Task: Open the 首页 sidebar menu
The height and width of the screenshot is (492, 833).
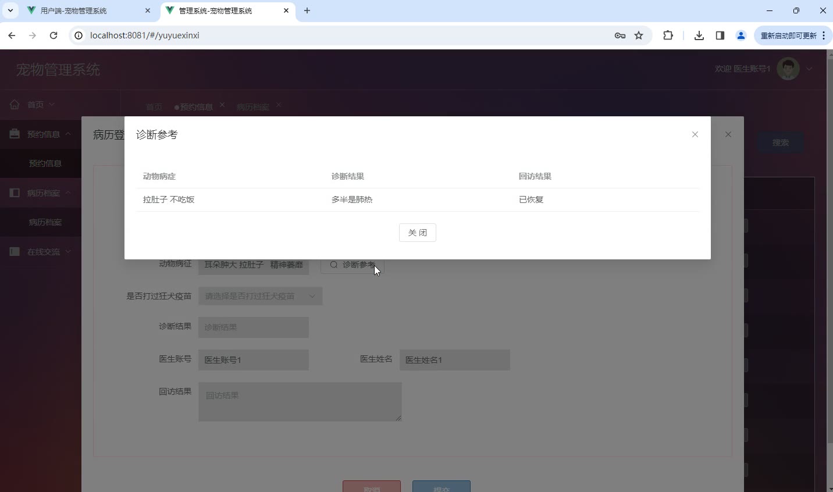Action: 41,105
